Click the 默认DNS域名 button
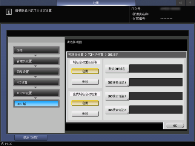195x146 pixels. tap(117, 69)
